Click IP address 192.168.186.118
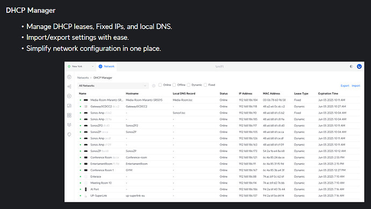The height and width of the screenshot is (209, 371). [248, 107]
